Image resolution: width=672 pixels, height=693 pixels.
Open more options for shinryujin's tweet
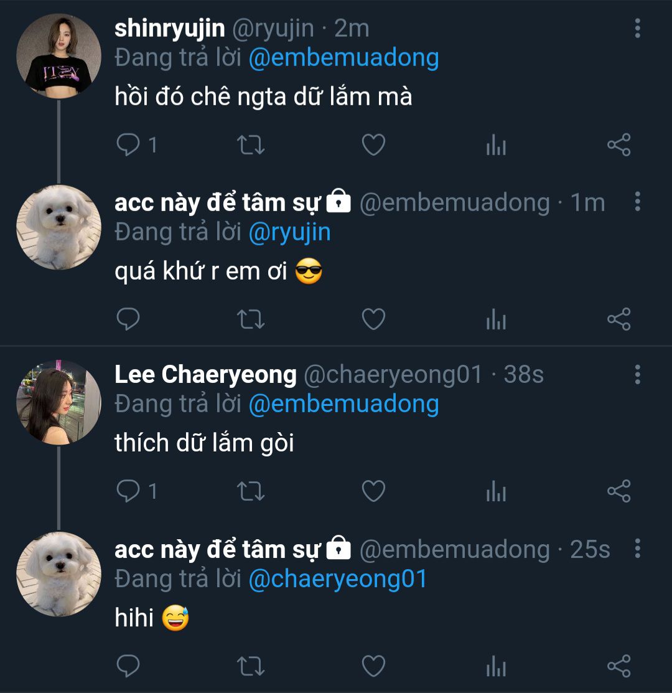coord(638,29)
